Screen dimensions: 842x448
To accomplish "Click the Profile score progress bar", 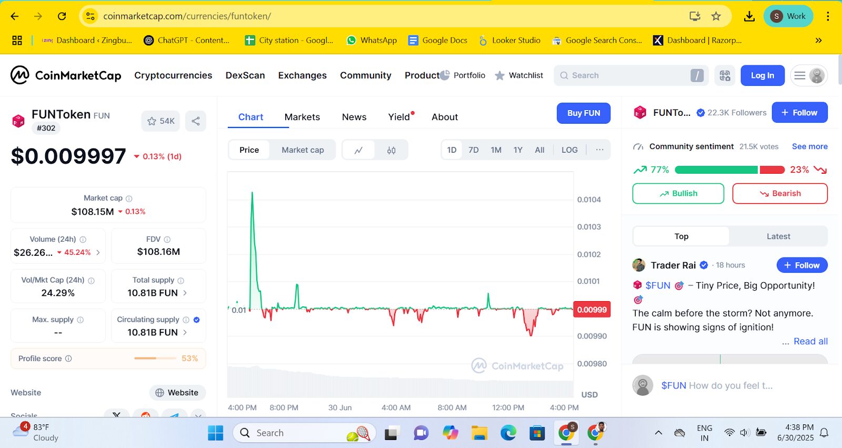I will pyautogui.click(x=155, y=359).
